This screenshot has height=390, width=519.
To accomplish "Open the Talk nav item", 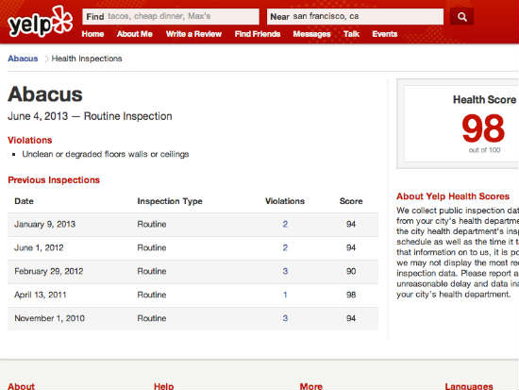I will [351, 34].
